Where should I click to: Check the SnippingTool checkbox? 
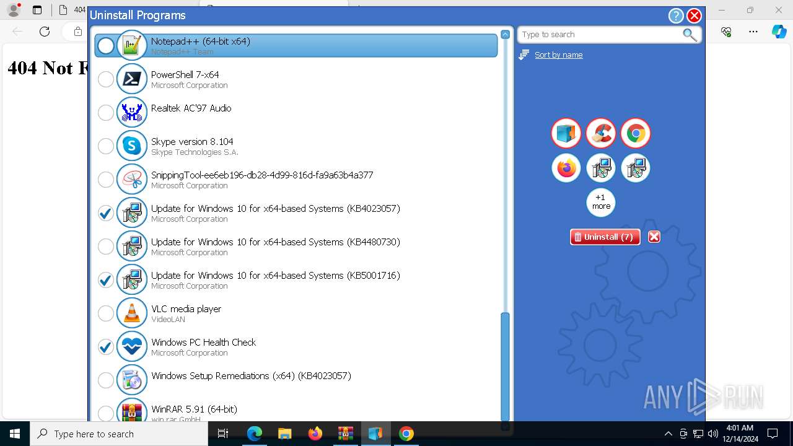click(106, 180)
